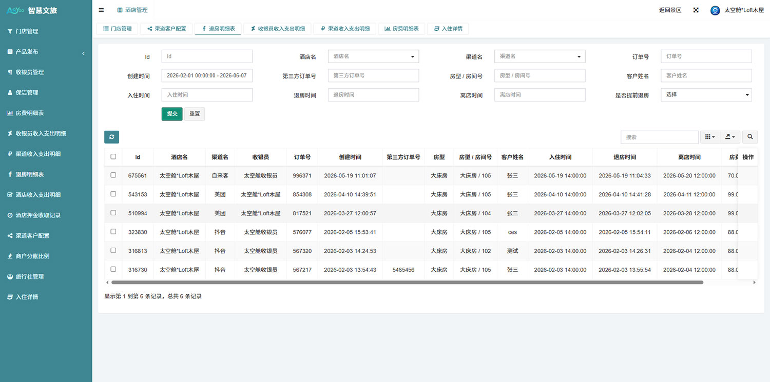Sort by the 订单号 column header
The width and height of the screenshot is (770, 382).
pyautogui.click(x=302, y=157)
